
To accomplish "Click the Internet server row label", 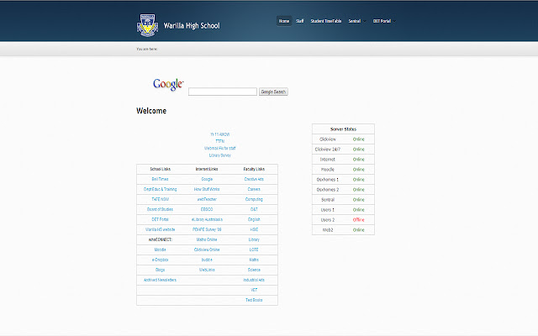I will [x=328, y=160].
